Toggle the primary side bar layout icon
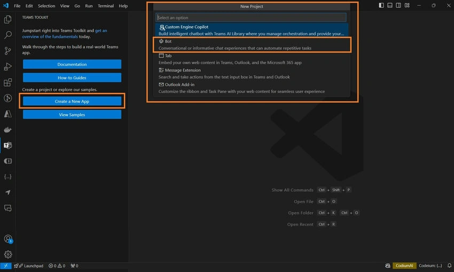 coord(381,5)
